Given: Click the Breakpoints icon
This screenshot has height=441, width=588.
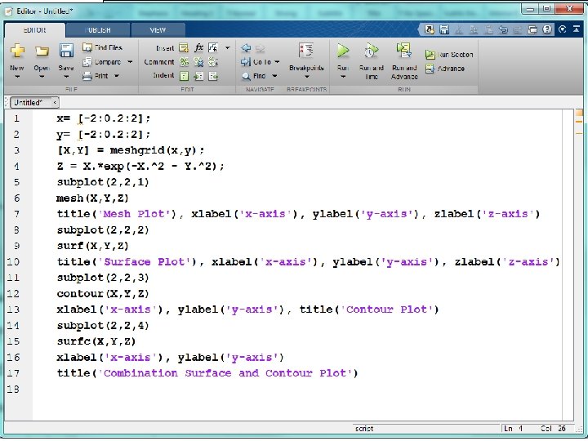Looking at the screenshot, I should [306, 50].
